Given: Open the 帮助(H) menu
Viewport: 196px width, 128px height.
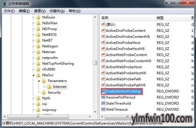Looking at the screenshot, I should (x=75, y=11).
